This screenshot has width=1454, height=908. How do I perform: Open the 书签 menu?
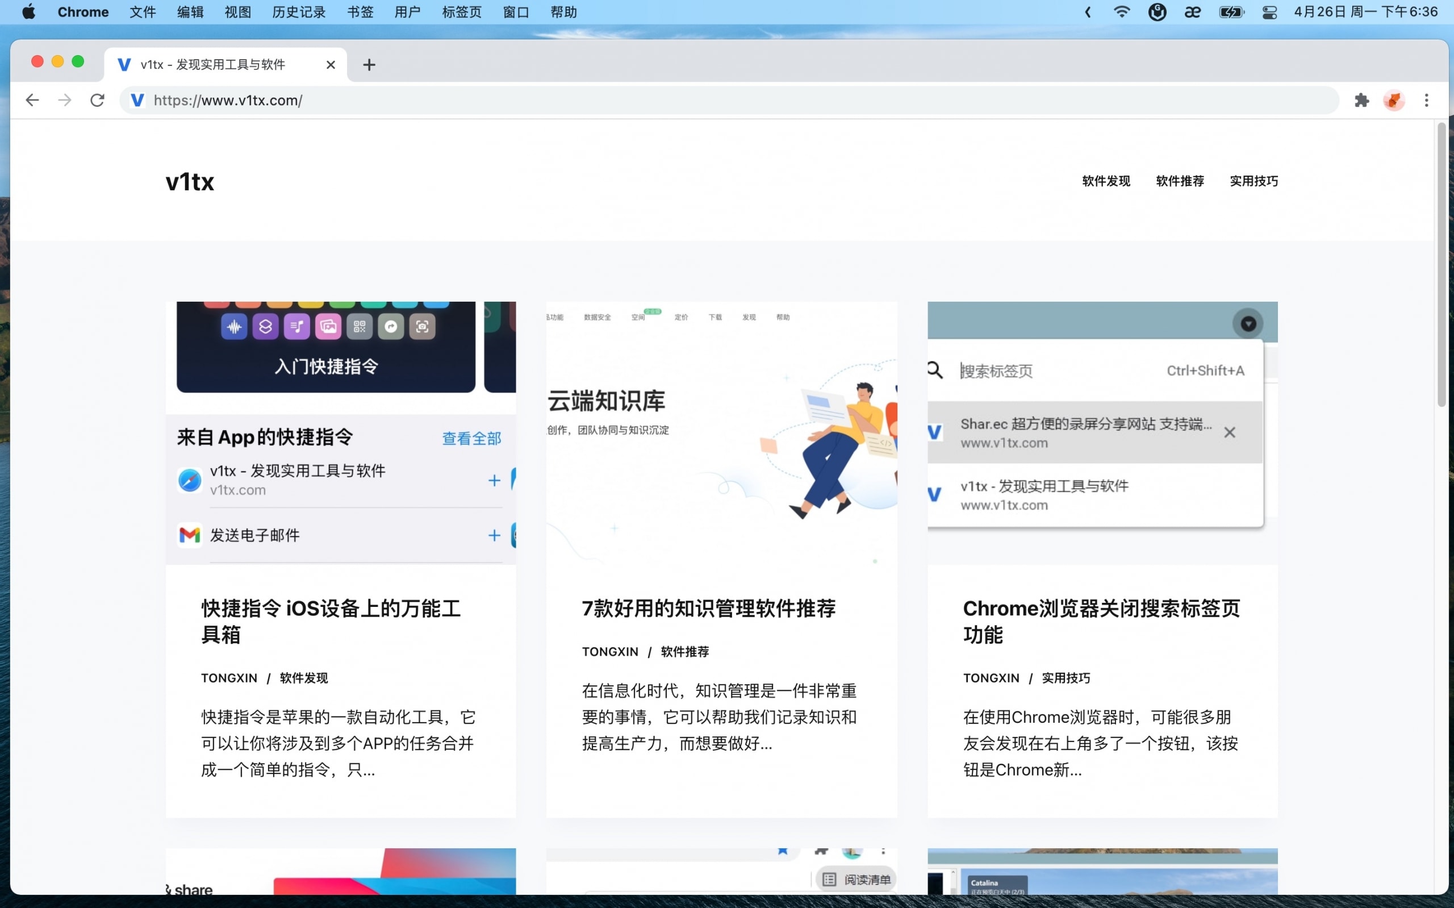[360, 12]
